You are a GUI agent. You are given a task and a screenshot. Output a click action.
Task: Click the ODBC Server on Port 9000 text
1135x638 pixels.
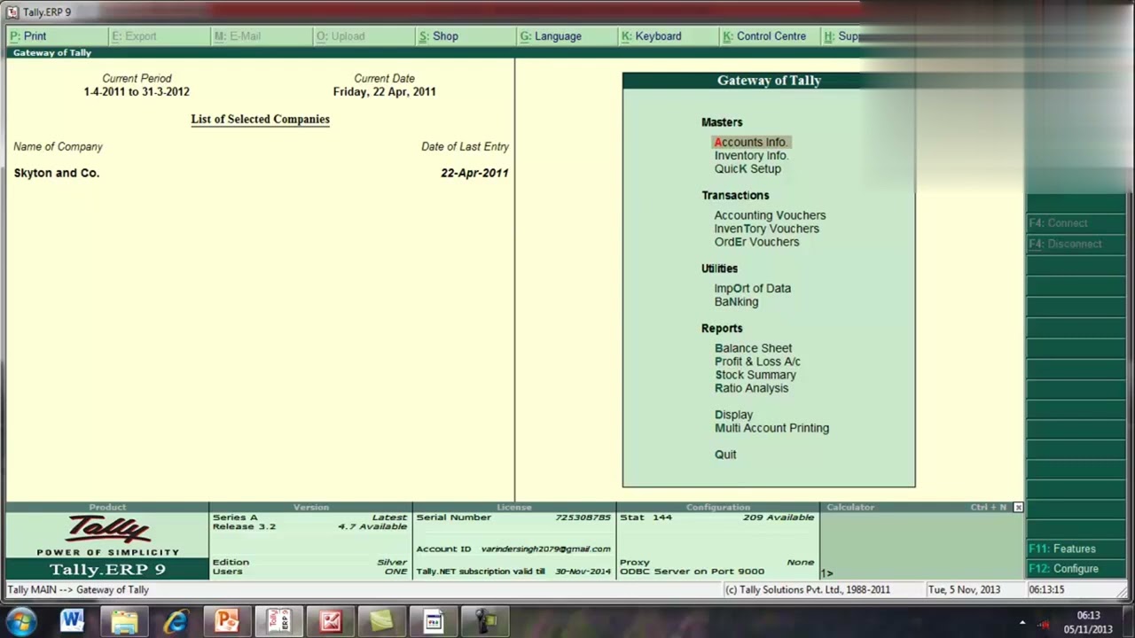[x=692, y=572]
